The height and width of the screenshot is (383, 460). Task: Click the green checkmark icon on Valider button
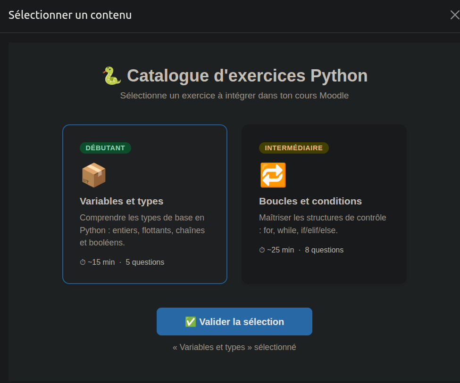[x=191, y=322]
